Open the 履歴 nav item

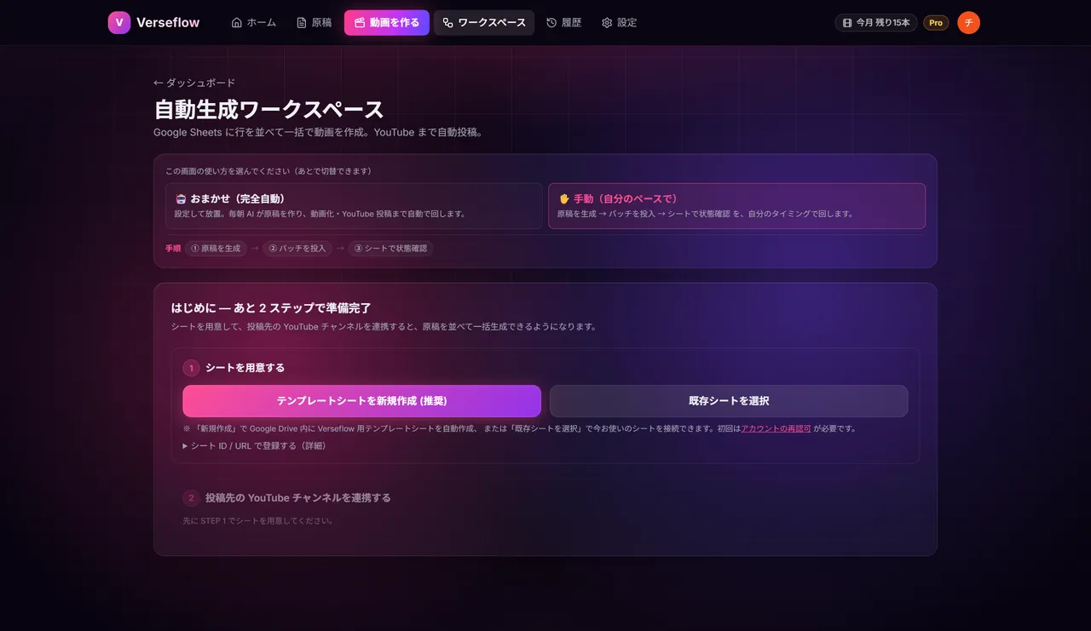(x=564, y=23)
